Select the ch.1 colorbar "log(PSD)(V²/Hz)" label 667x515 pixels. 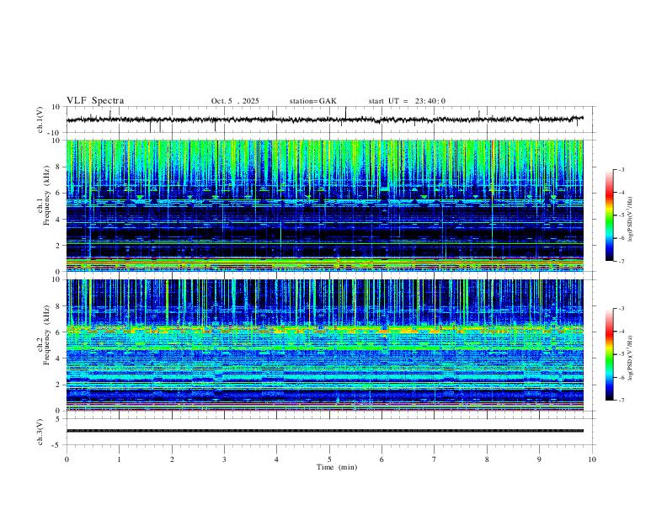[x=631, y=220]
